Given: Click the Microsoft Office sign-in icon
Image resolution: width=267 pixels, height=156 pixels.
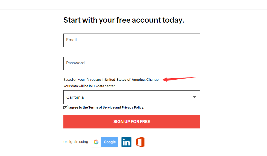Looking at the screenshot, I should (140, 142).
